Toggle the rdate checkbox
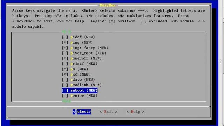224x126 pixels. click(65, 80)
